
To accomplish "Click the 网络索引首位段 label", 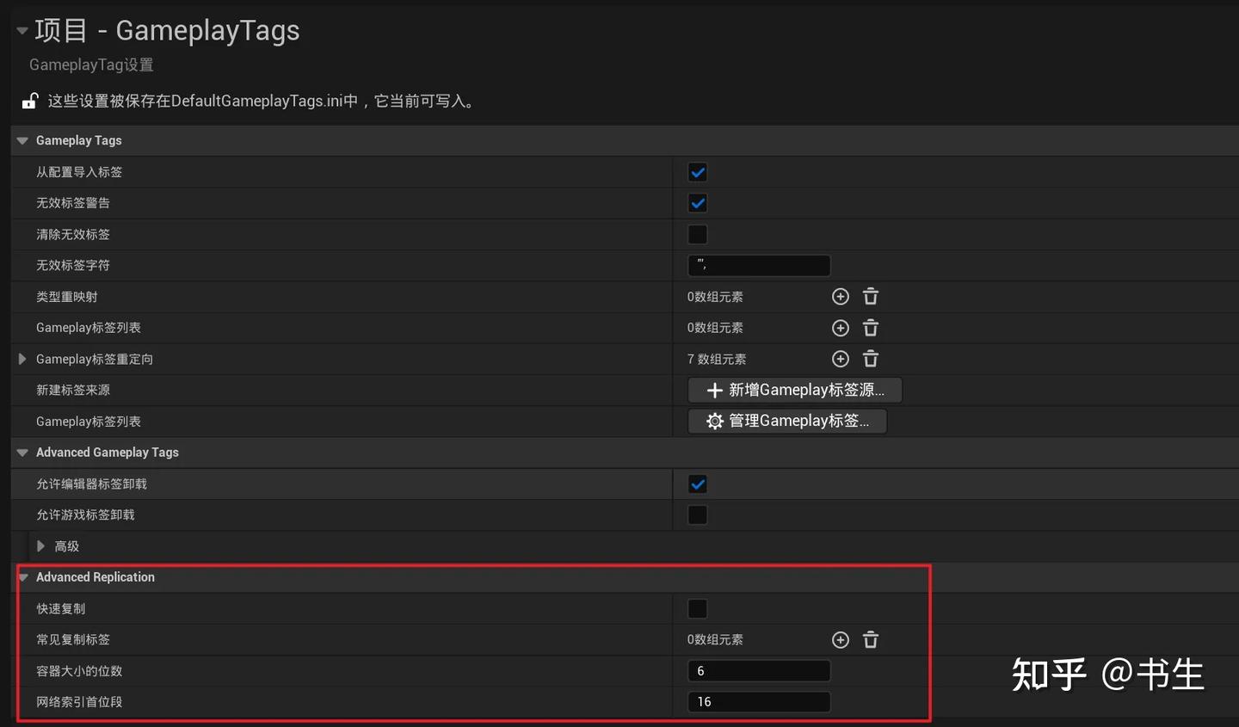I will click(79, 702).
